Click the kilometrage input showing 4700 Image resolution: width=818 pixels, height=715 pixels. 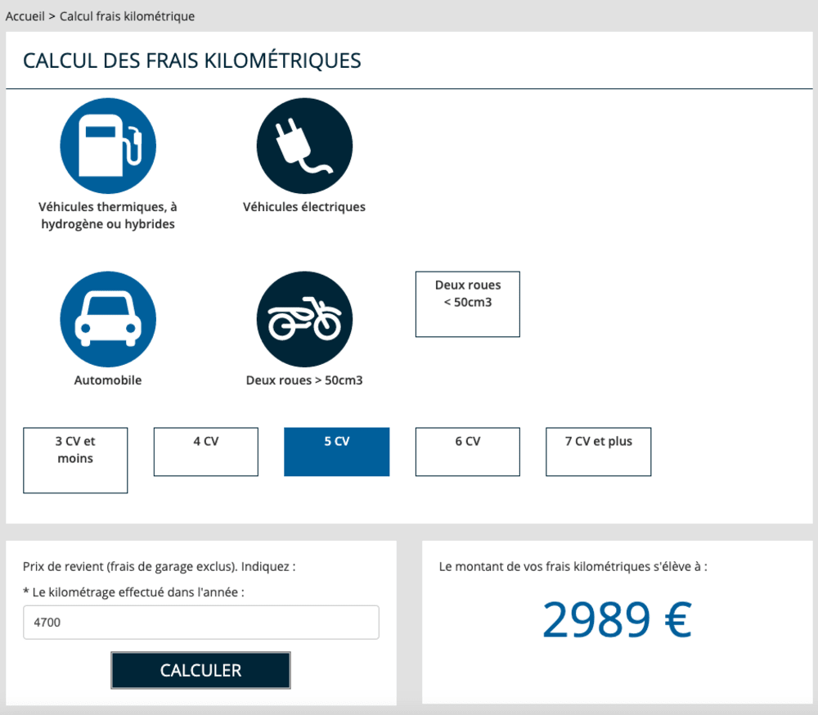point(200,622)
